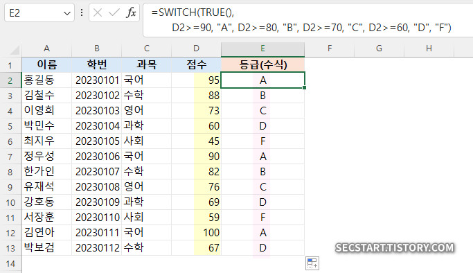Click the score cell 59
The height and width of the screenshot is (273, 473).
[197, 217]
